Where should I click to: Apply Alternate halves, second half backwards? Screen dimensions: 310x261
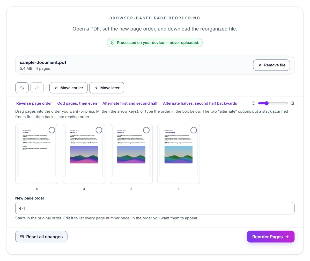(x=200, y=103)
